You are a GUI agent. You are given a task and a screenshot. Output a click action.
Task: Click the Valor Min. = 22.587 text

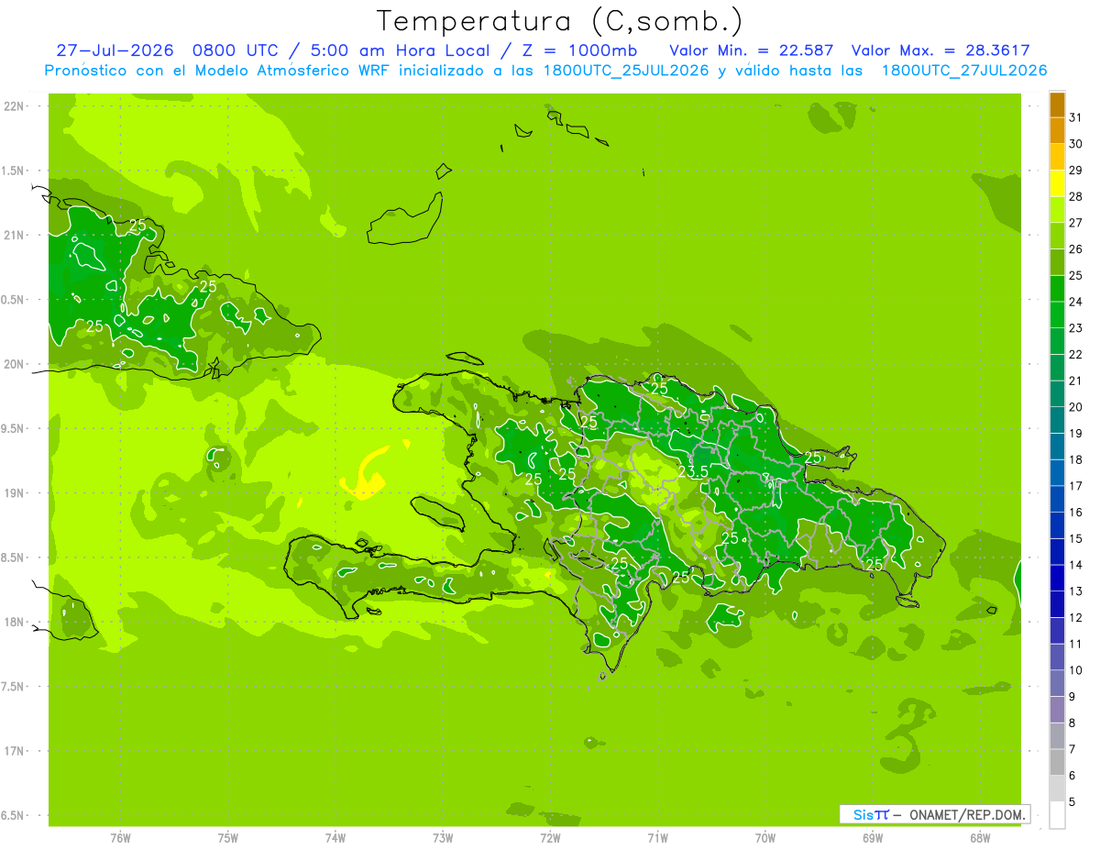pyautogui.click(x=752, y=50)
